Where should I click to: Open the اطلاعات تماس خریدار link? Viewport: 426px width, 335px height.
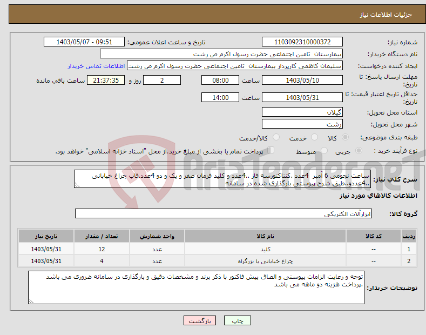[x=96, y=66]
